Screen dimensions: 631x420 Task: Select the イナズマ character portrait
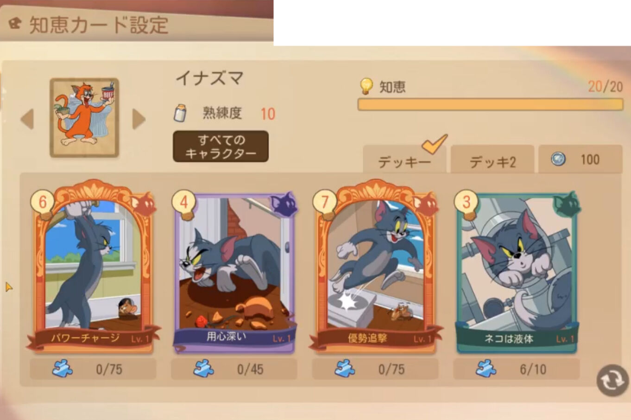tap(84, 118)
